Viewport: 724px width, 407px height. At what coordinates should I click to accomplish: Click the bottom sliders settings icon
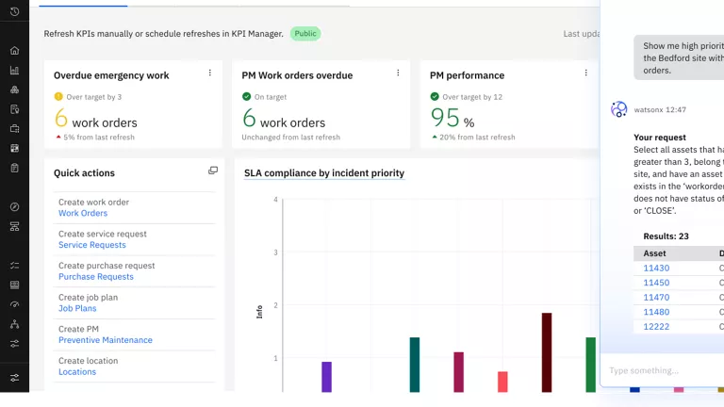(x=14, y=378)
